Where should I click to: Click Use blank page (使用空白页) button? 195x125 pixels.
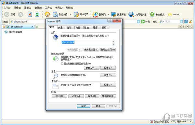[108, 49]
